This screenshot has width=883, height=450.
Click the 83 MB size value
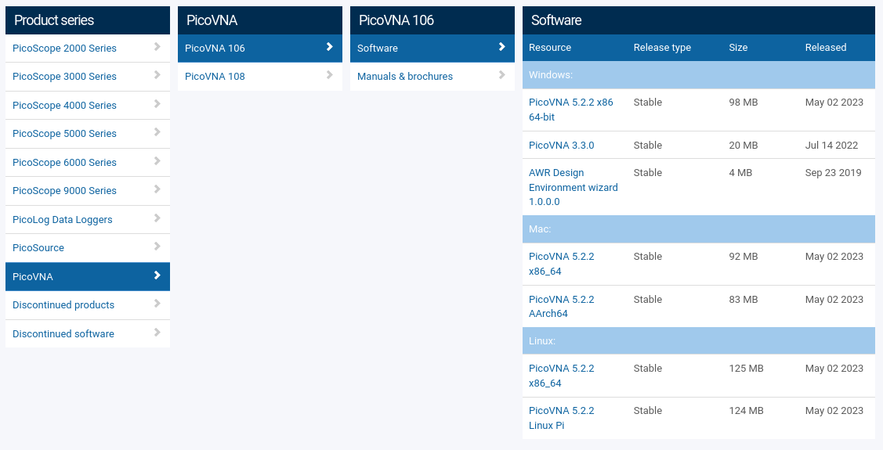click(x=744, y=299)
